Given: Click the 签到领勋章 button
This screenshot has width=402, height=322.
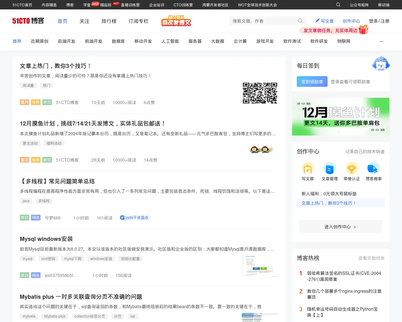Looking at the screenshot, I should click(x=312, y=82).
